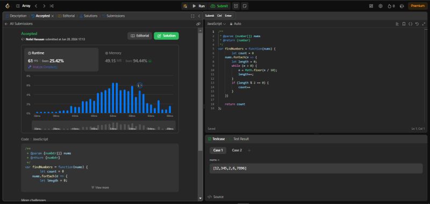430x204 pixels.
Task: Pick a random problem with shuffle icon
Action: 52,6
